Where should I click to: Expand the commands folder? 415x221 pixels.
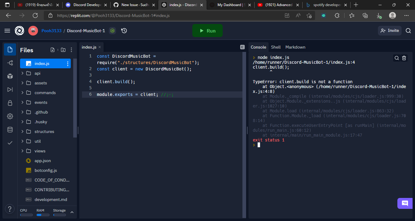click(22, 93)
